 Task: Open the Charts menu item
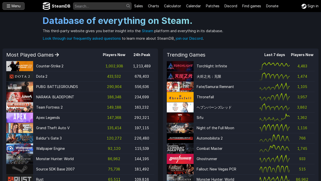[153, 6]
